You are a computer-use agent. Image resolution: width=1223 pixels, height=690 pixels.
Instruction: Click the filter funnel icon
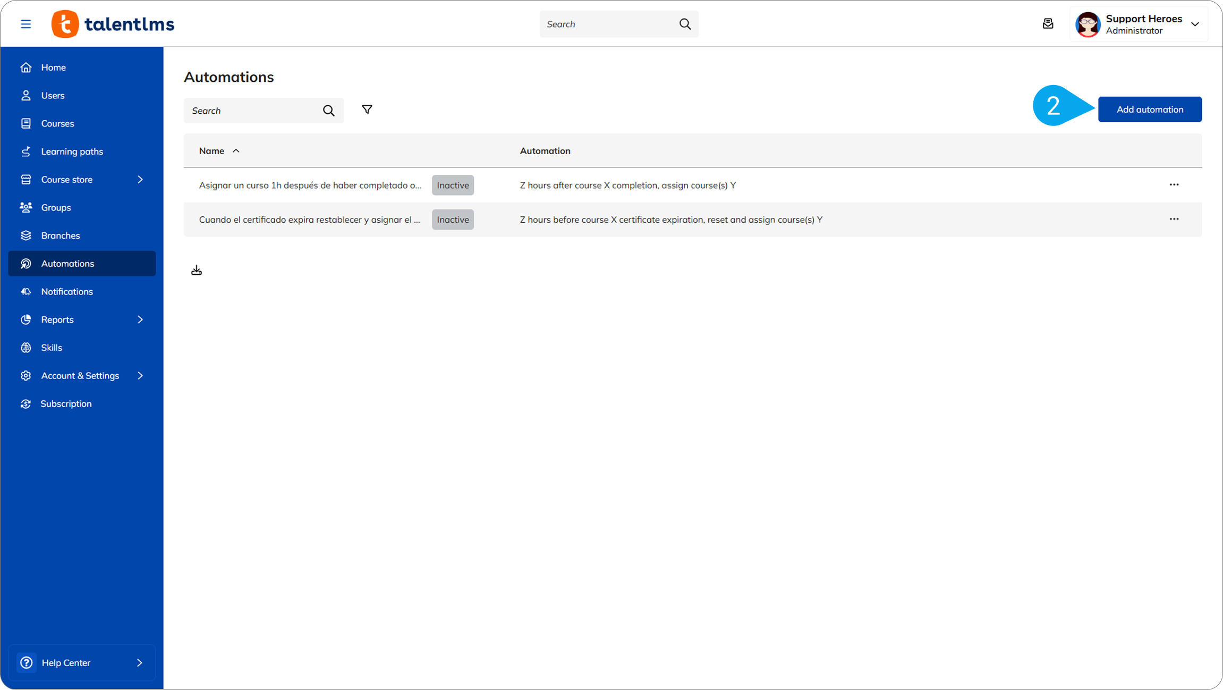[x=367, y=110]
